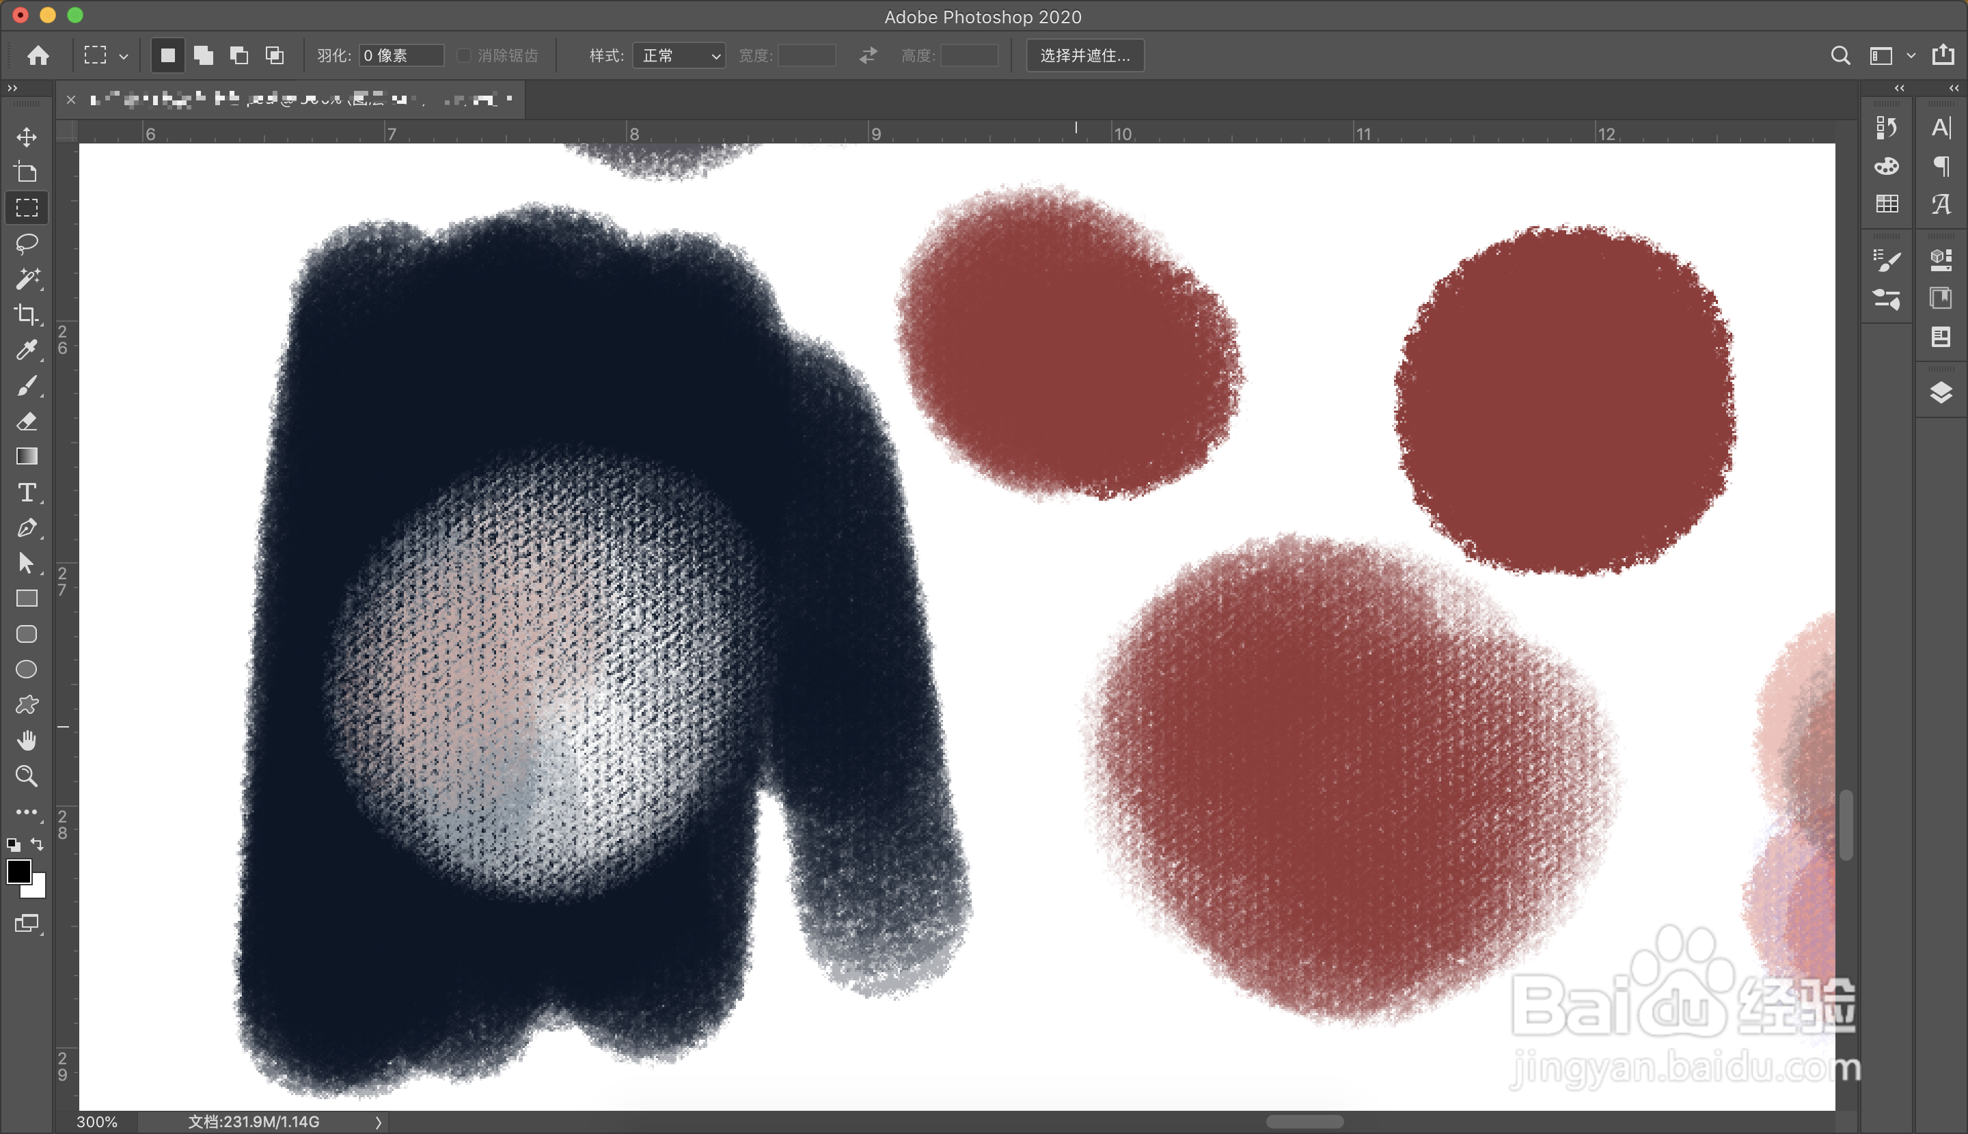Viewport: 1968px width, 1134px height.
Task: Open the Photoshop search magnifier
Action: click(x=1840, y=55)
